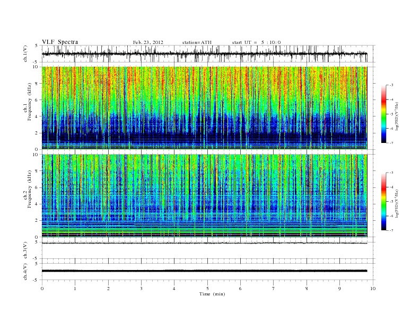Click the "-7" label on ch.2 color scale
The image size is (420, 324).
(391, 230)
